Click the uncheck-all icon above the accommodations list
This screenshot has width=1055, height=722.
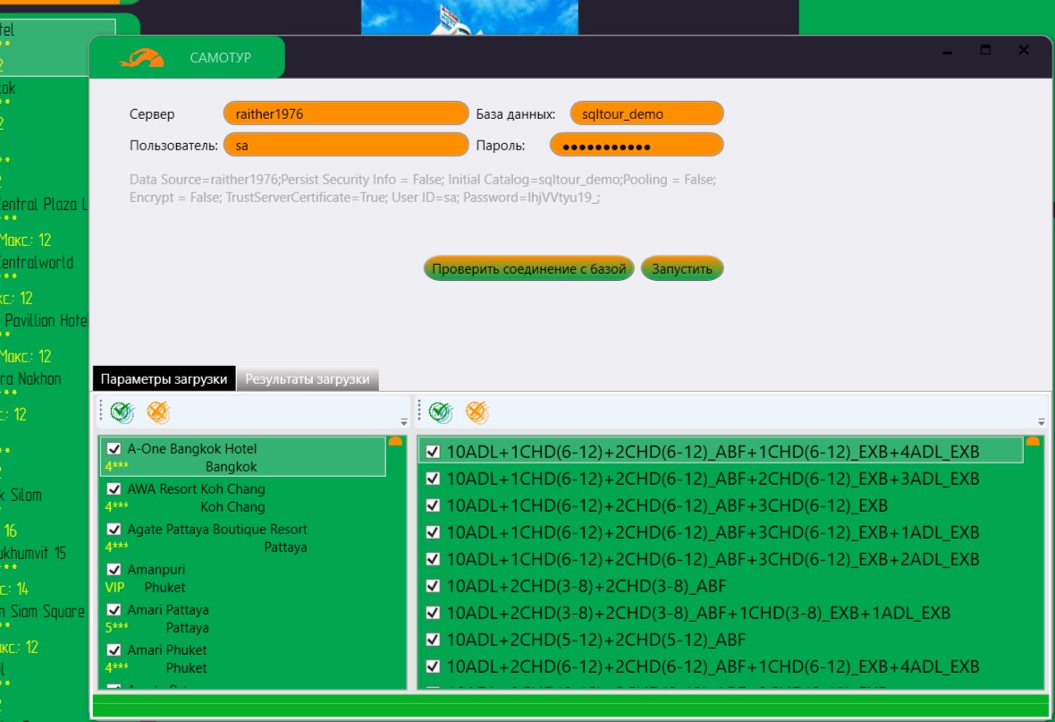[477, 412]
